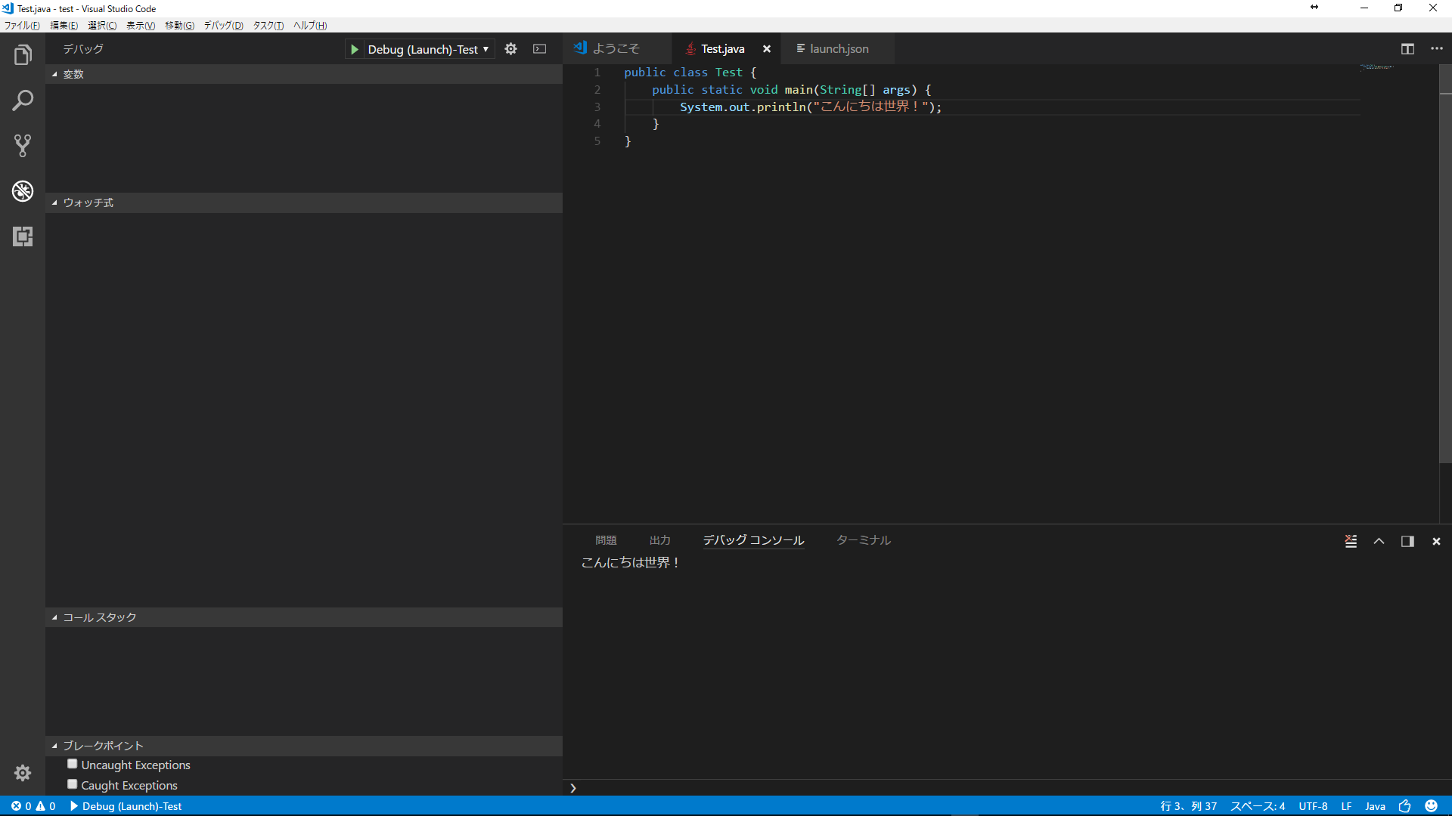Screen dimensions: 1452x816
Task: Switch to the 出力 panel tab
Action: (x=660, y=540)
